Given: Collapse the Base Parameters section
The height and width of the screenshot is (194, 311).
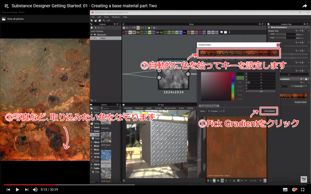Looking at the screenshot, I should click(269, 27).
